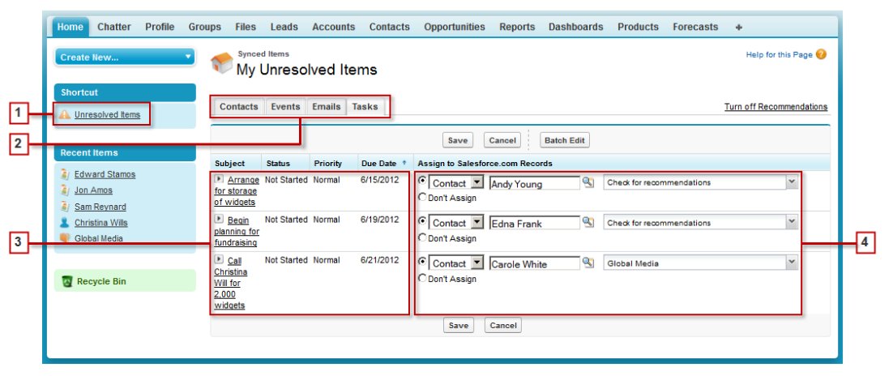The image size is (893, 376).
Task: Sort by the Status column header
Action: [x=278, y=164]
